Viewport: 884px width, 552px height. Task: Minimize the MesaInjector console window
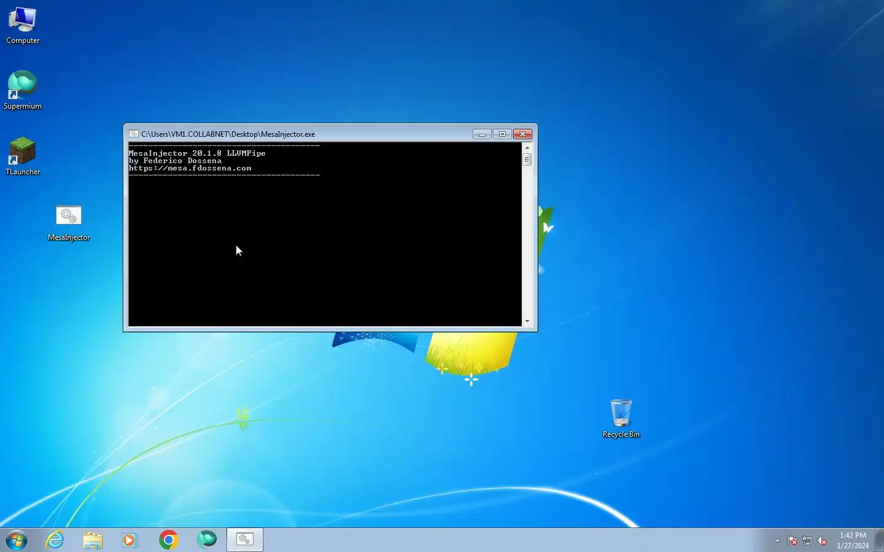pyautogui.click(x=482, y=134)
